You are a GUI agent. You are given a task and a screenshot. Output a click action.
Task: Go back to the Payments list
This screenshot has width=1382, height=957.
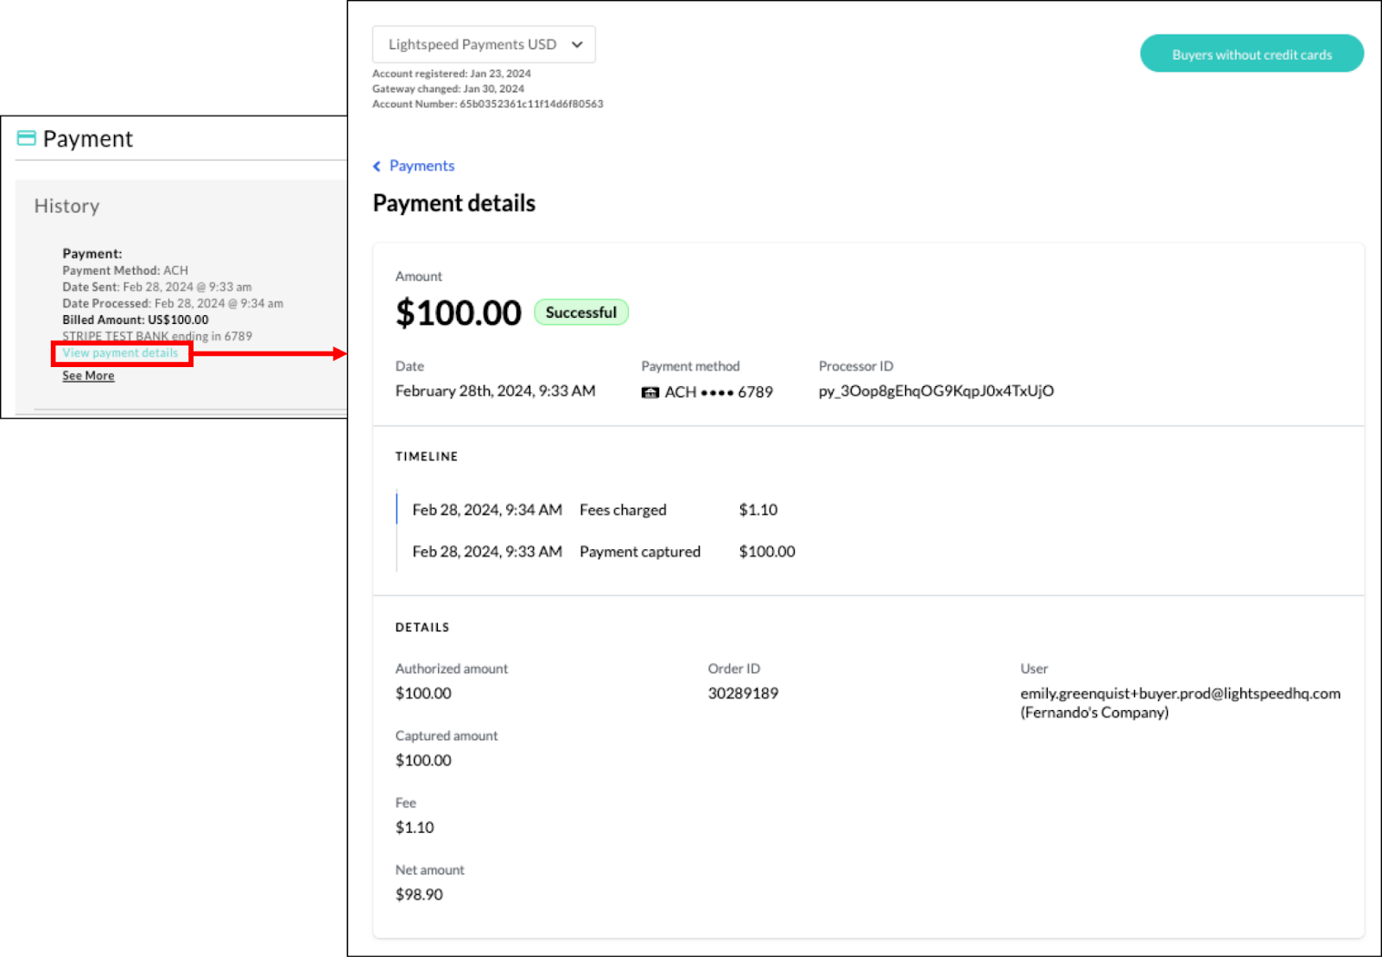(422, 166)
